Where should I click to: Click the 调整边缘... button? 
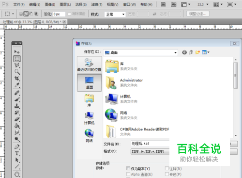[198, 14]
